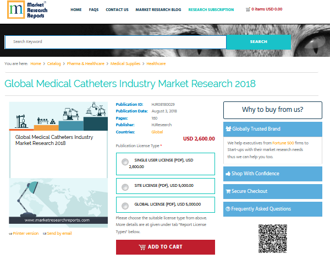Open the Medical Supplies breadcrumb link

tap(125, 64)
